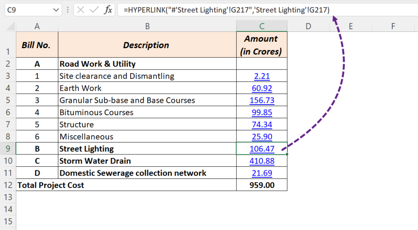Click inside the formula bar HYPERLINK text
This screenshot has width=418, height=230.
[227, 10]
